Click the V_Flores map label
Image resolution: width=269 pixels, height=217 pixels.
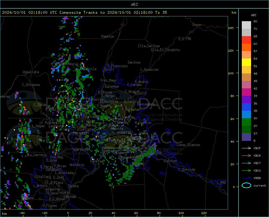[50, 206]
